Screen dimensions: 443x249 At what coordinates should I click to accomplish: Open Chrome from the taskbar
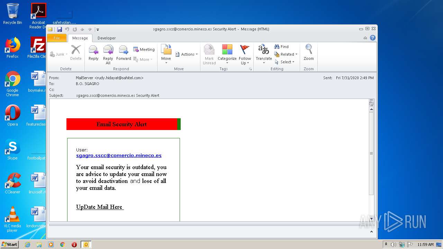pyautogui.click(x=63, y=245)
